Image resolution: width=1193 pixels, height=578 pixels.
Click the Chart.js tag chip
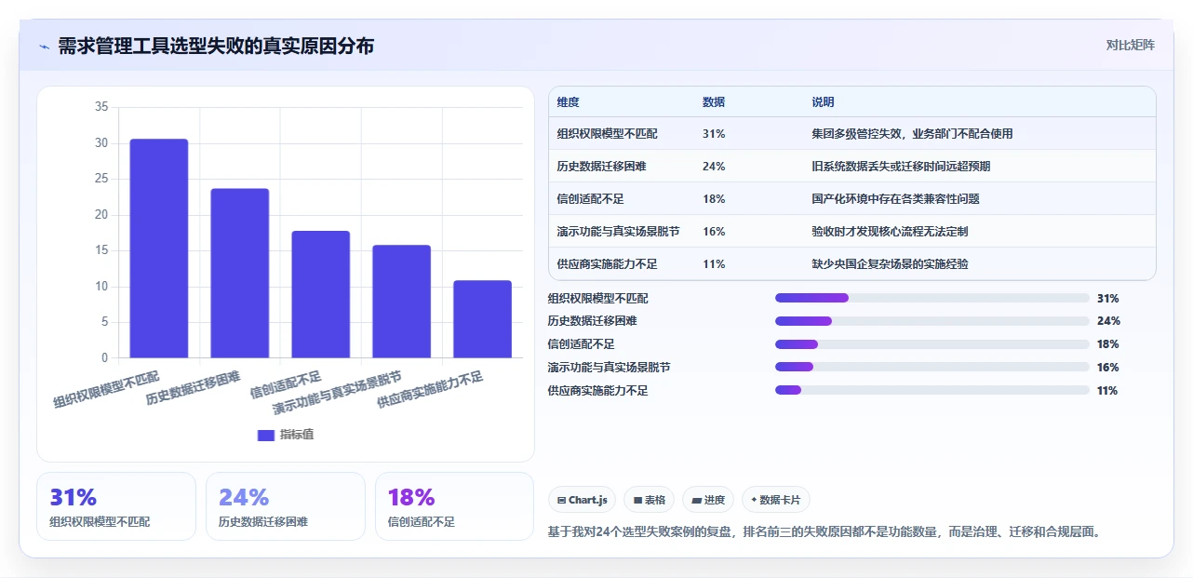583,500
